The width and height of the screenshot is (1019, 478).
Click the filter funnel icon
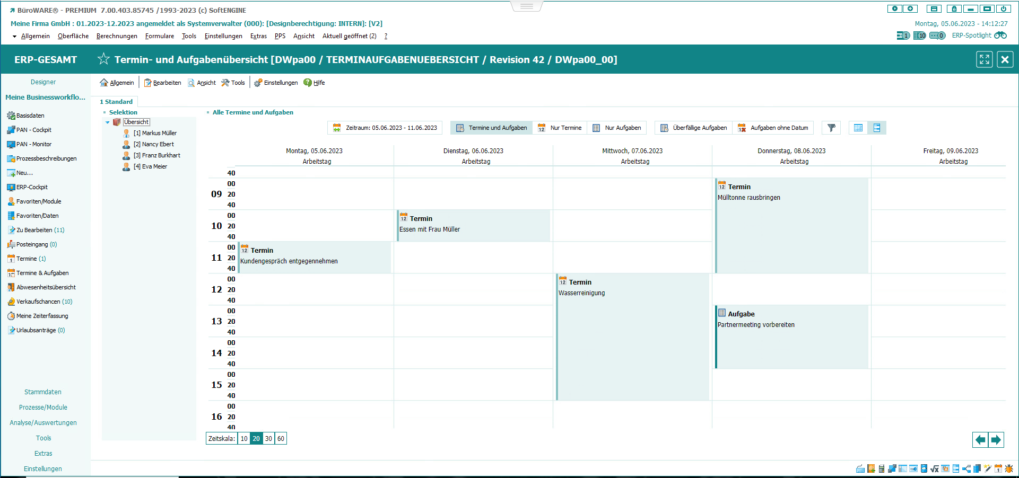pos(831,128)
